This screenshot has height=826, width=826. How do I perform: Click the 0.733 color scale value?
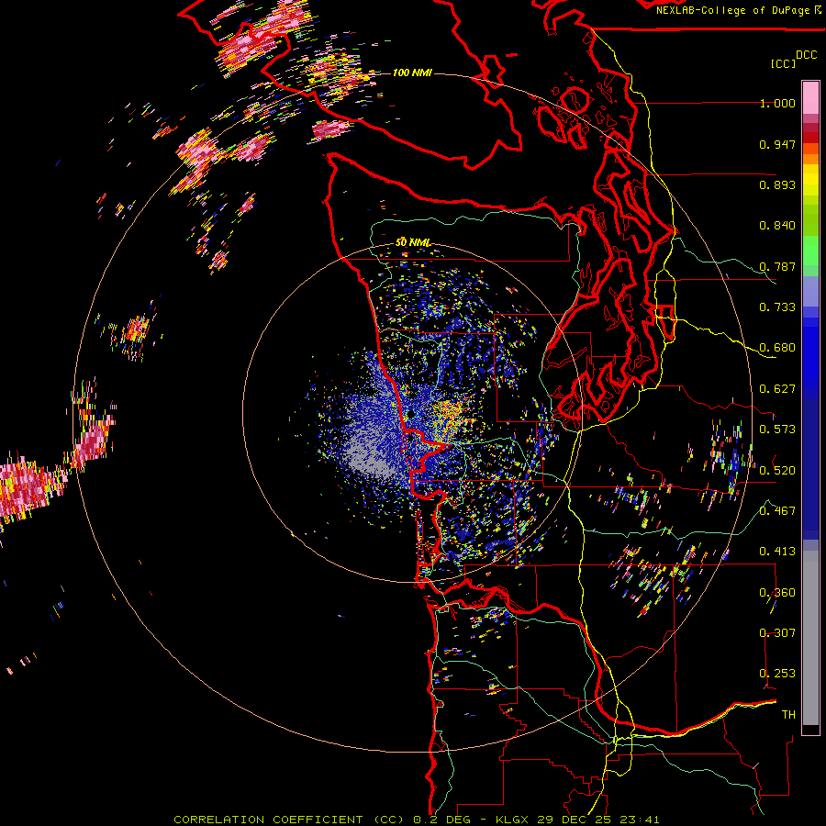pyautogui.click(x=777, y=307)
